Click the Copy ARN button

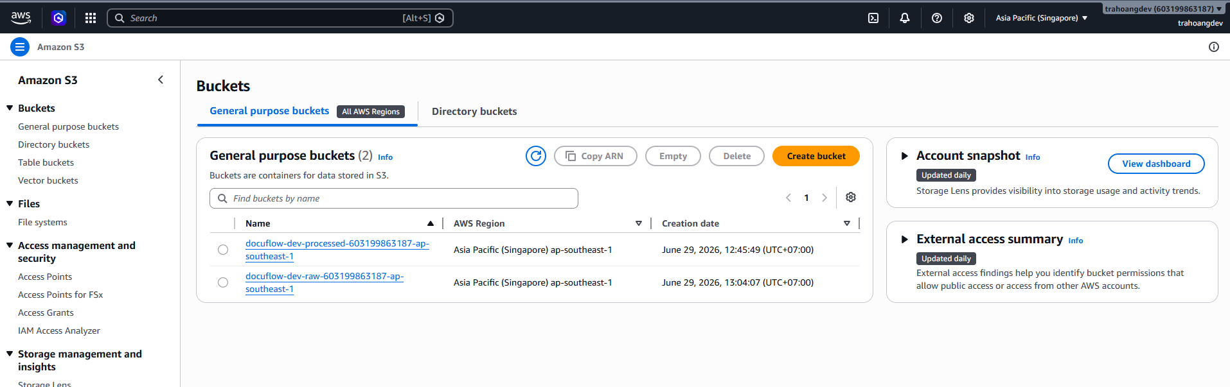click(x=595, y=156)
